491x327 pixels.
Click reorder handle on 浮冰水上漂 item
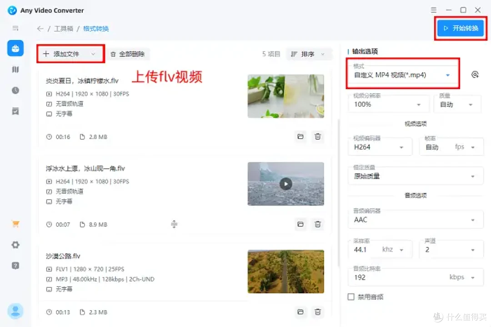[174, 224]
